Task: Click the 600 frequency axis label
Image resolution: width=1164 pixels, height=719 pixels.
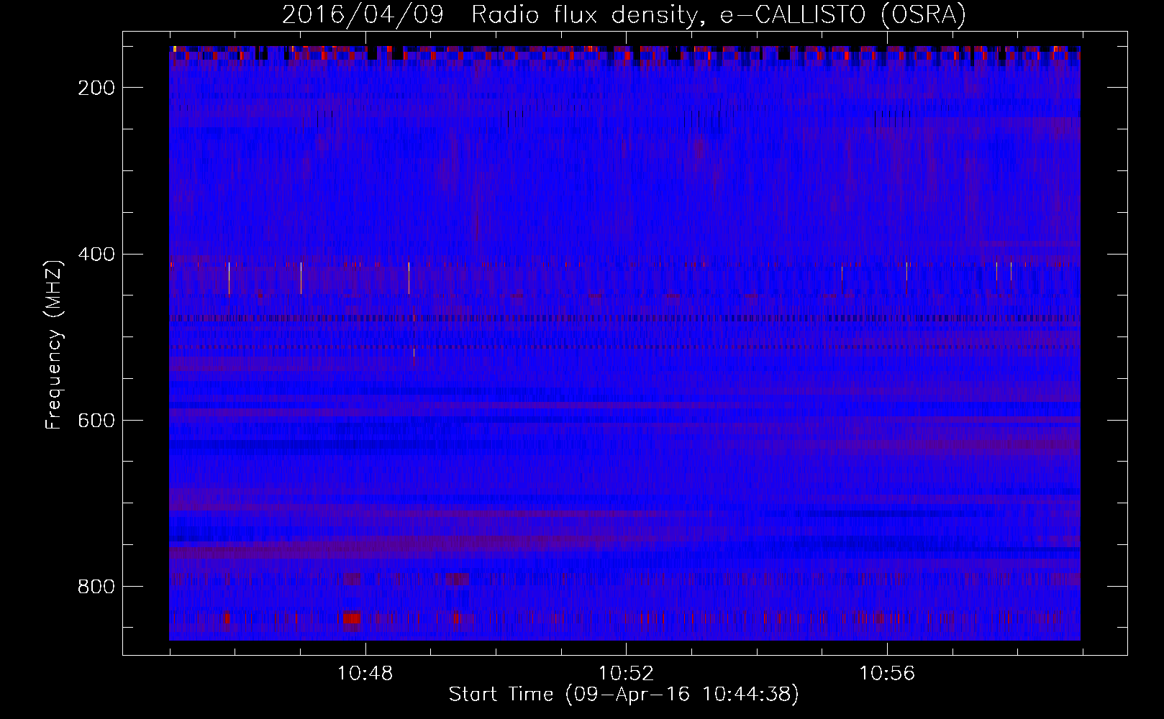Action: coord(96,421)
